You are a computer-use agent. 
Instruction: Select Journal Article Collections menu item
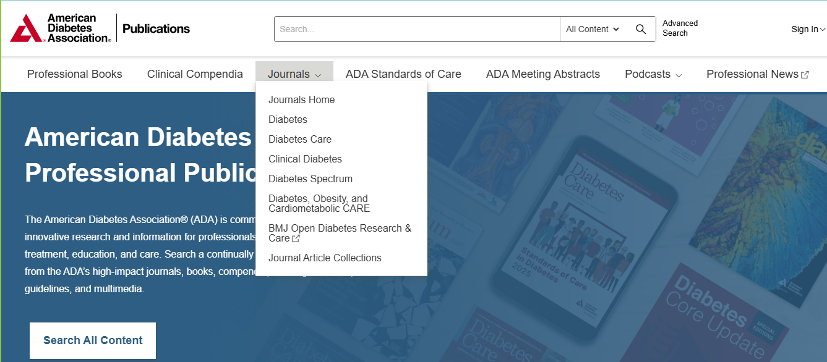click(325, 258)
